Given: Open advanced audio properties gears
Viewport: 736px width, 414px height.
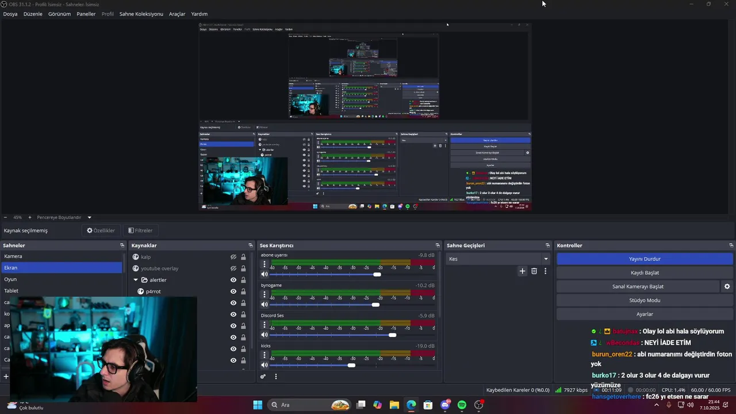Looking at the screenshot, I should pos(263,377).
